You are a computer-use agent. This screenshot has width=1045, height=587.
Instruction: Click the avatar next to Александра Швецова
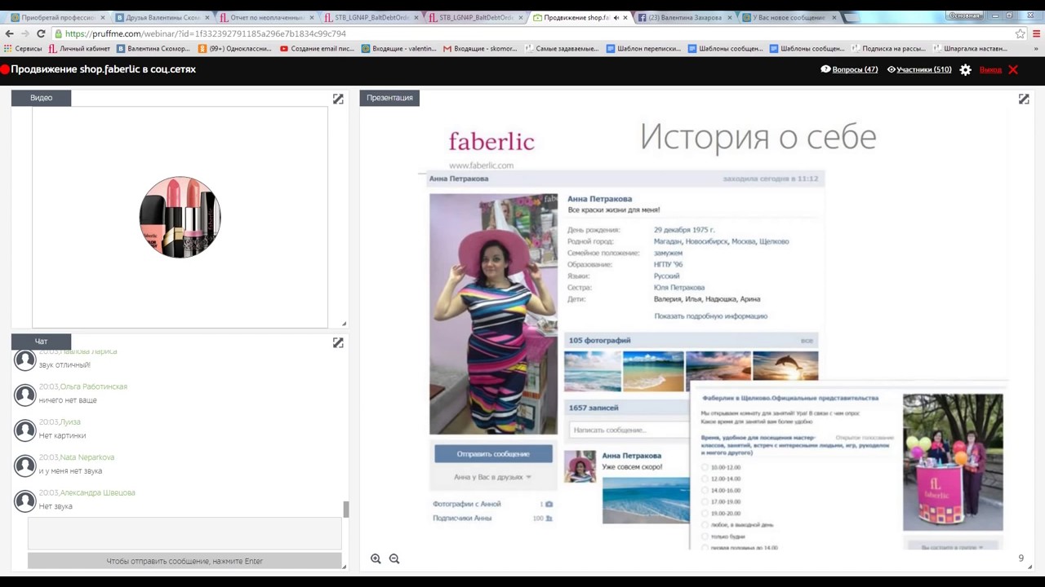25,501
